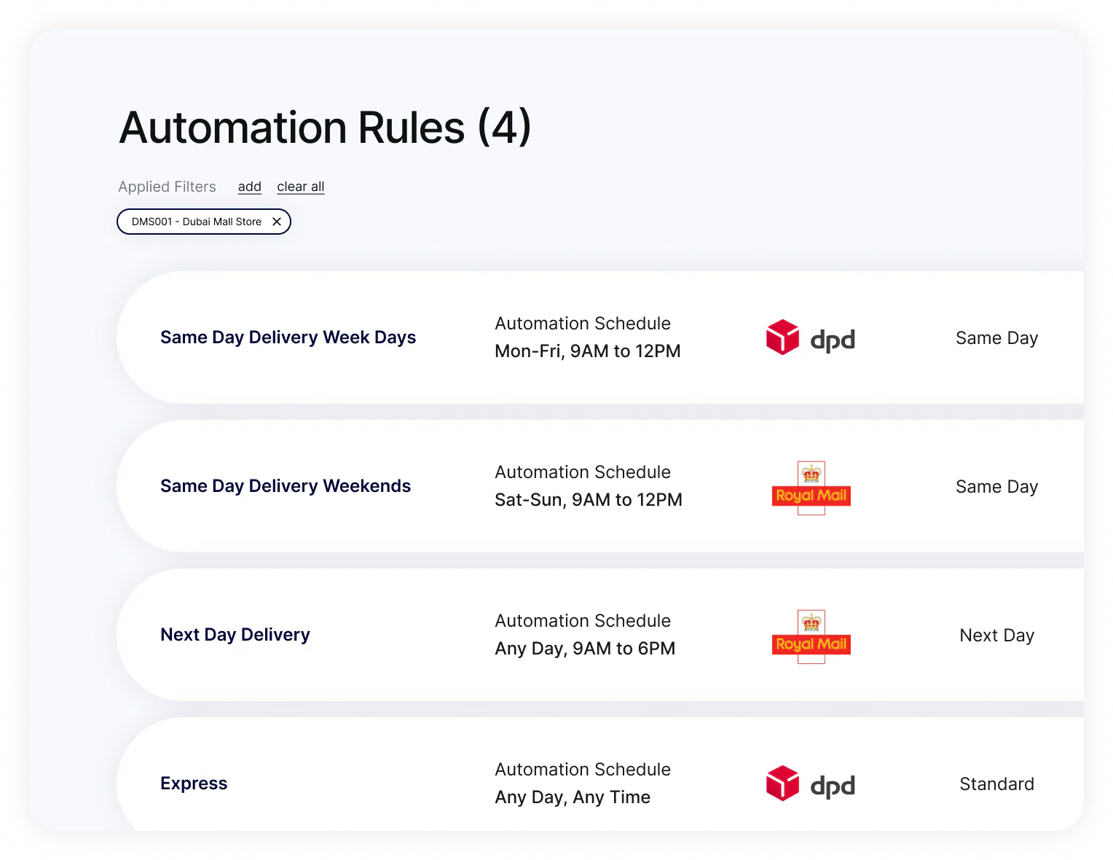Click the add filter link

point(249,187)
